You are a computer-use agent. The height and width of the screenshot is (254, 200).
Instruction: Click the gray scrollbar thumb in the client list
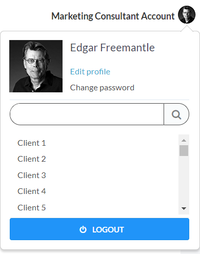click(184, 150)
